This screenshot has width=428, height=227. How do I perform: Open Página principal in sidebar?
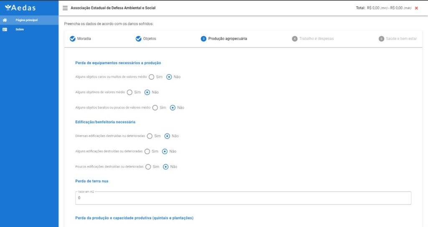point(26,20)
